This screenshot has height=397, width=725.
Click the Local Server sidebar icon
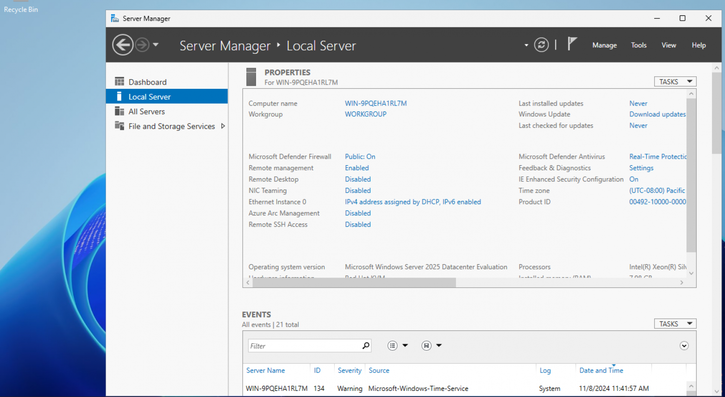click(x=119, y=96)
